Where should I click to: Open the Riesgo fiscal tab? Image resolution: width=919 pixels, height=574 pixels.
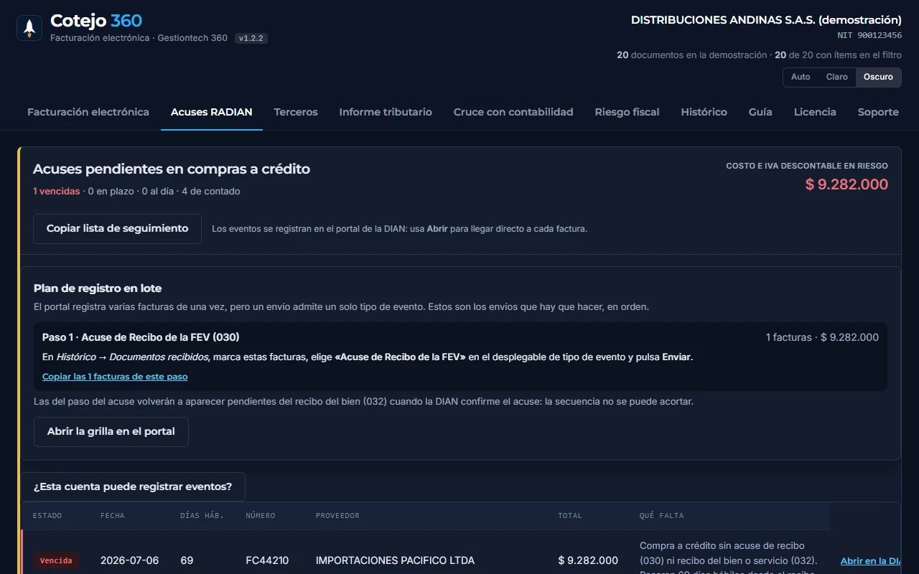click(627, 112)
